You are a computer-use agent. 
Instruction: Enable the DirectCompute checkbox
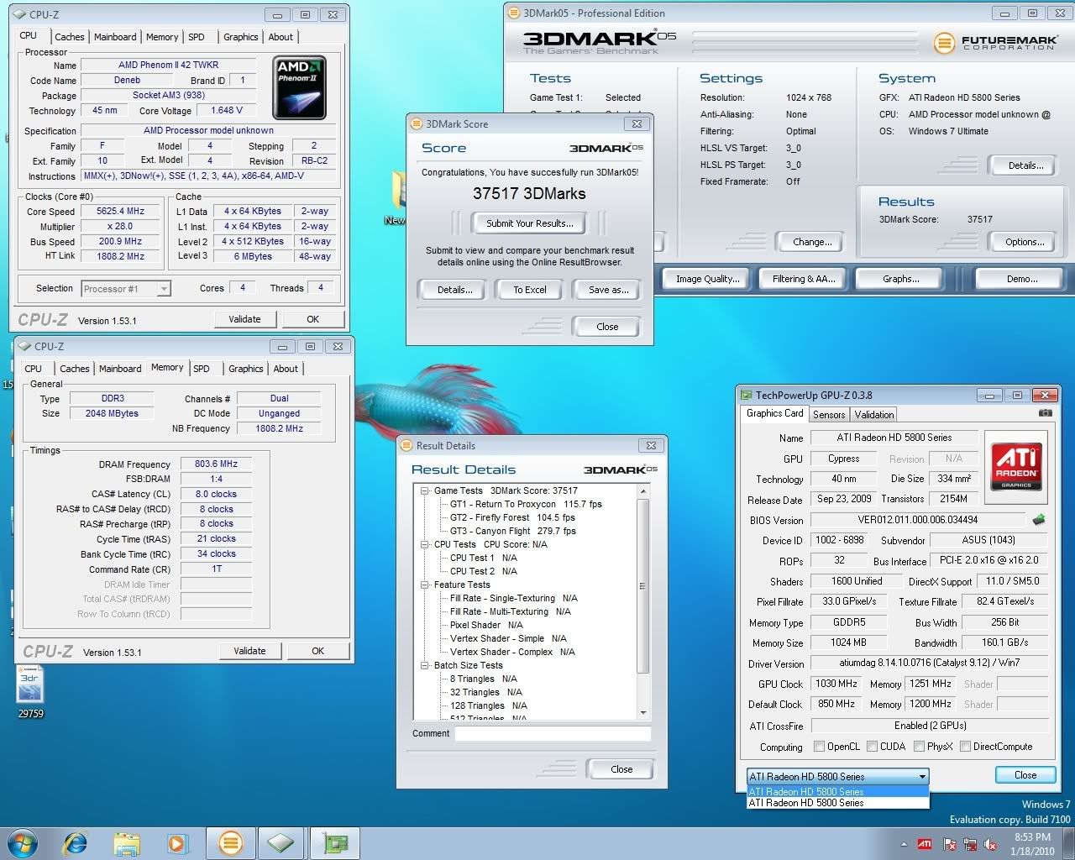(965, 746)
